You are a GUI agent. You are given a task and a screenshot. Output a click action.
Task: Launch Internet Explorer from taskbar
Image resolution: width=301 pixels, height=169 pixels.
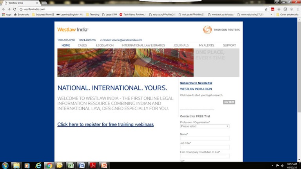pyautogui.click(x=38, y=165)
